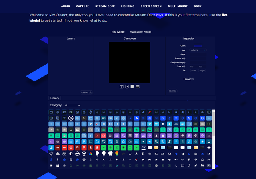The image size is (256, 179).
Task: Open the Inspector Color swatch
Action: coord(198,46)
